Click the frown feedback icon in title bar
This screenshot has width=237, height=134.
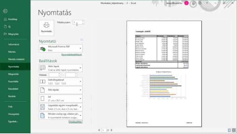[x=200, y=3]
